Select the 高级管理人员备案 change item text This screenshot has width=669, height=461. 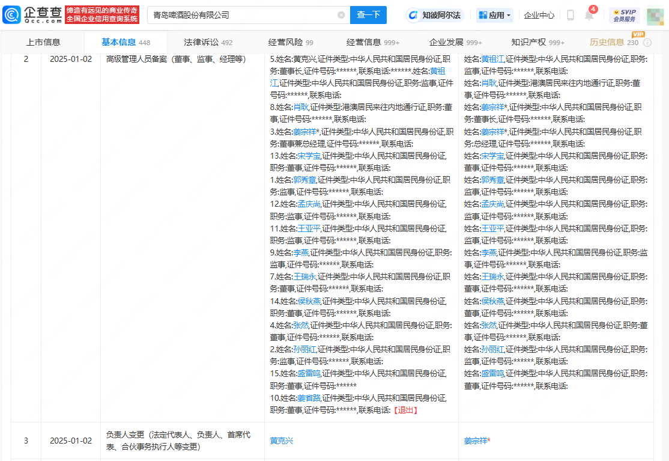[176, 60]
